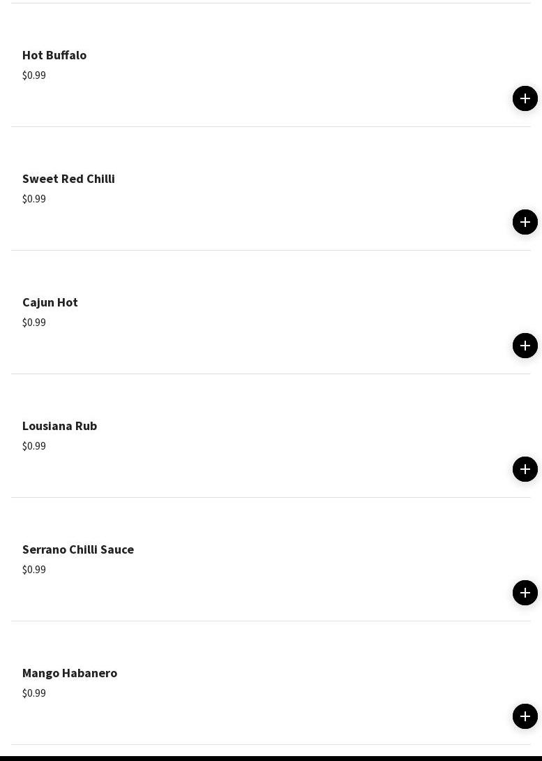Open the Sweet Red Chilli item title
The width and height of the screenshot is (542, 761).
coord(68,179)
